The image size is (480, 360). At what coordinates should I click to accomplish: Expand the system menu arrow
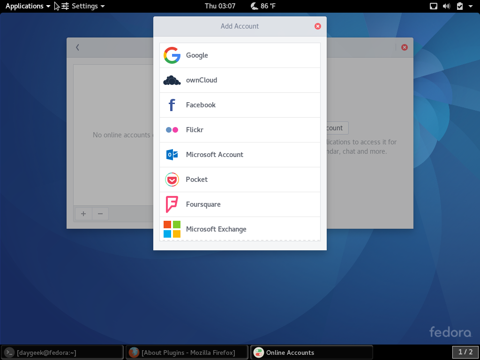tap(471, 6)
